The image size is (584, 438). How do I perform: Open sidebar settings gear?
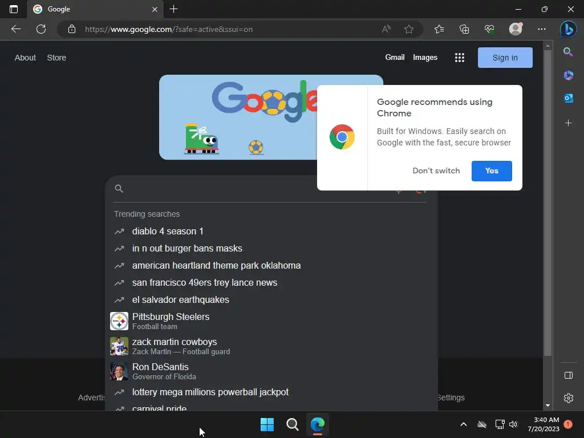[569, 398]
